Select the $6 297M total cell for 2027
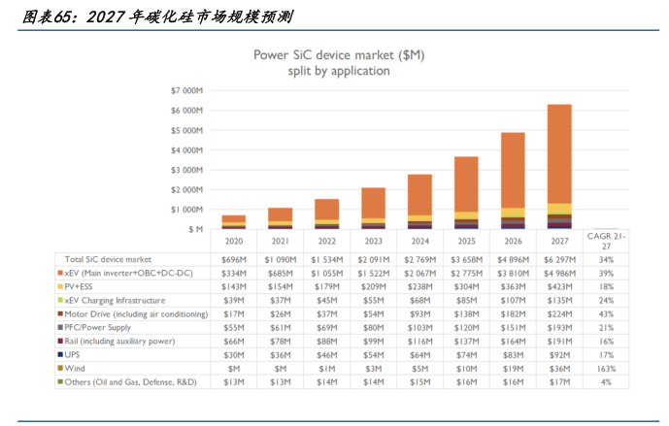Image resolution: width=669 pixels, height=426 pixels. pyautogui.click(x=559, y=260)
